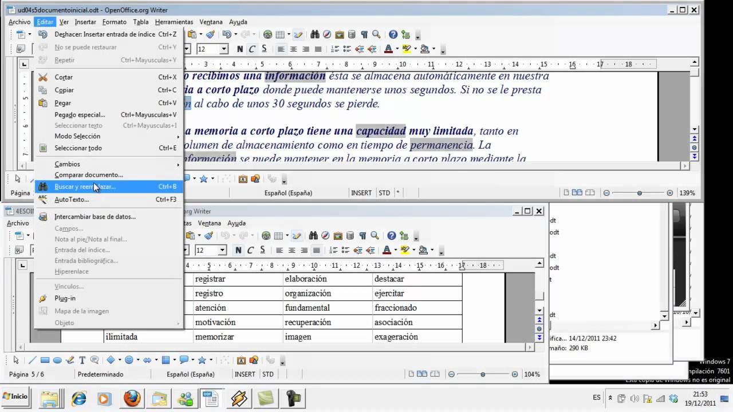Open font size 12 dropdown in top window
733x412 pixels.
pyautogui.click(x=224, y=49)
